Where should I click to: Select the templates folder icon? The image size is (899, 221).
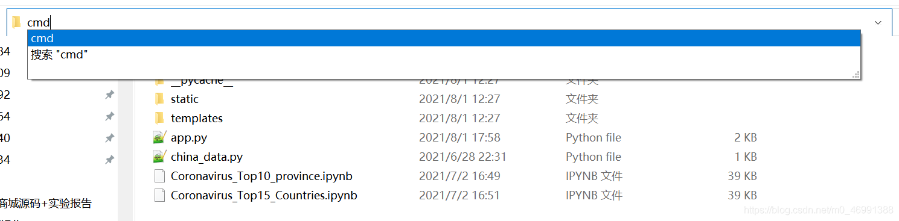pyautogui.click(x=159, y=118)
